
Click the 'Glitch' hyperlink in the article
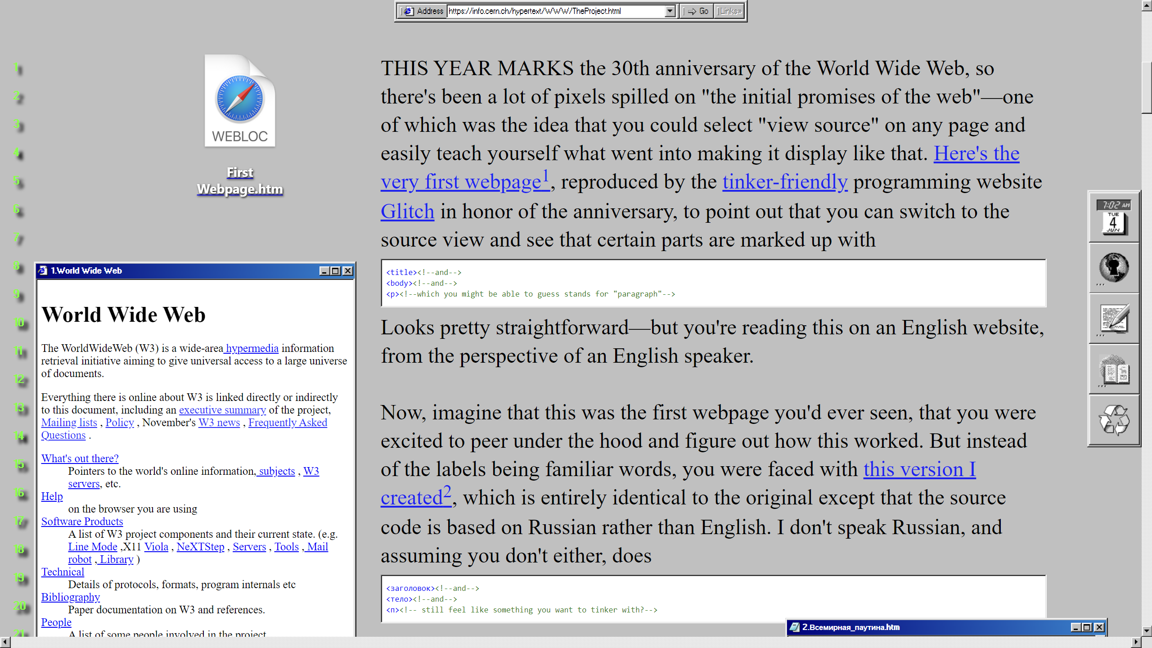click(407, 211)
